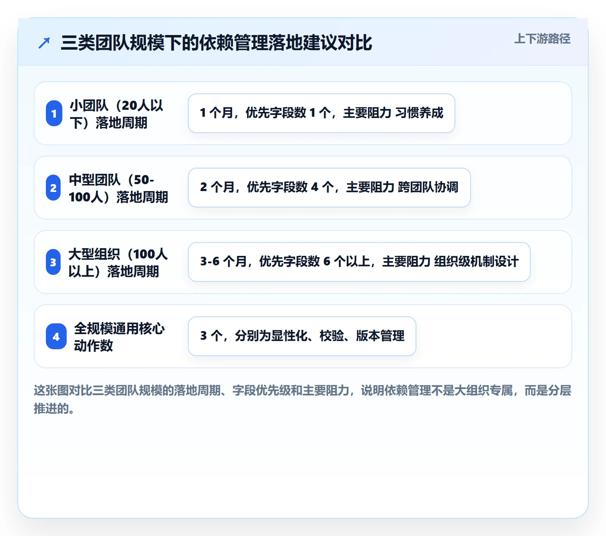This screenshot has height=536, width=606.
Task: Click the value box 3-6 个月，优先字段数 6 个以上
Action: tap(359, 262)
